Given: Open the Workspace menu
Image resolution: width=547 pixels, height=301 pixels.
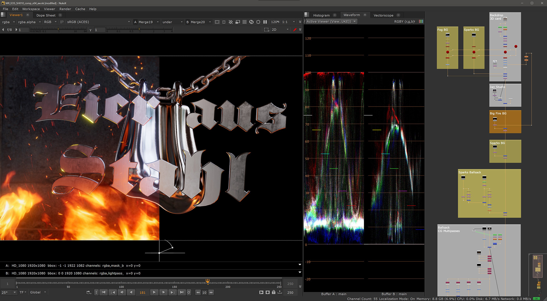Looking at the screenshot, I should click(31, 9).
